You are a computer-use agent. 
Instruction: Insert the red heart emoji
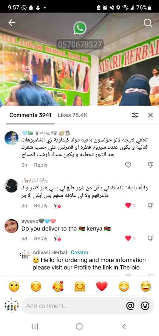click(x=102, y=286)
